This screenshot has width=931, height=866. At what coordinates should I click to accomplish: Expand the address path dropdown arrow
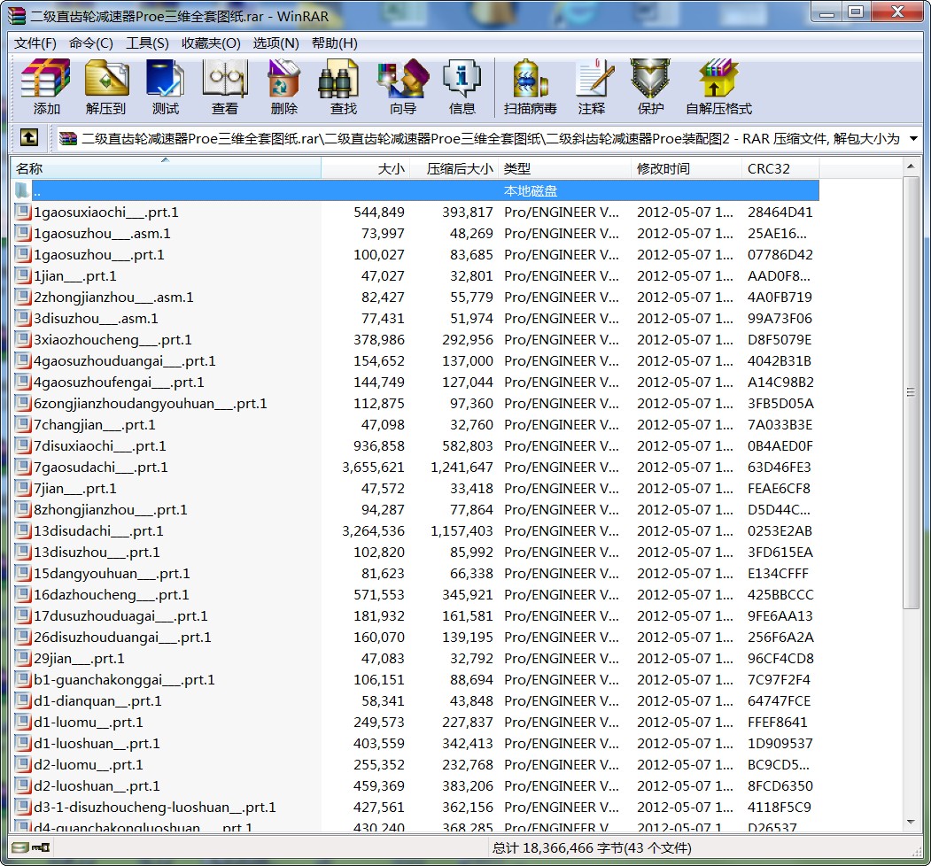coord(914,138)
